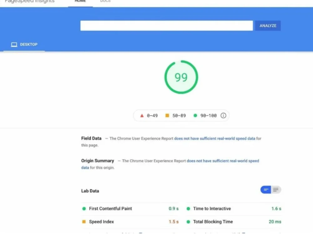Click the PageSpeed Insights title
This screenshot has height=234, width=313.
pos(29,1)
